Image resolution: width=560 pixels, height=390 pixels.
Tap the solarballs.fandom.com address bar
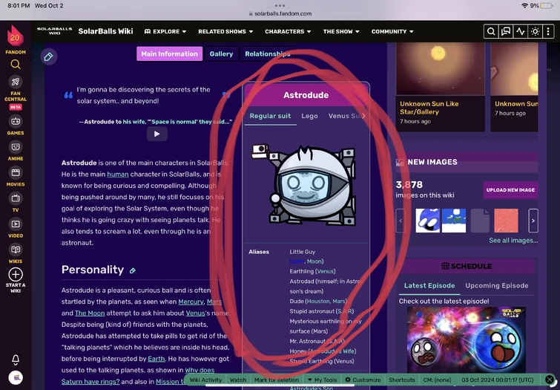[x=280, y=13]
